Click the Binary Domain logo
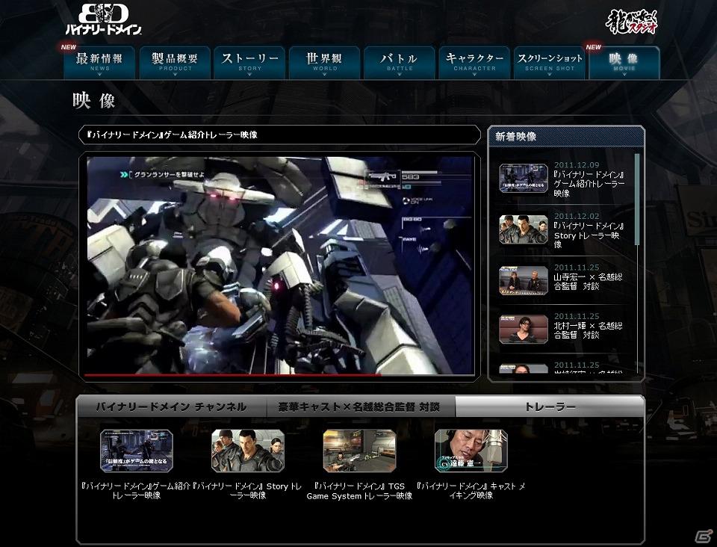The width and height of the screenshot is (717, 547). 103,19
